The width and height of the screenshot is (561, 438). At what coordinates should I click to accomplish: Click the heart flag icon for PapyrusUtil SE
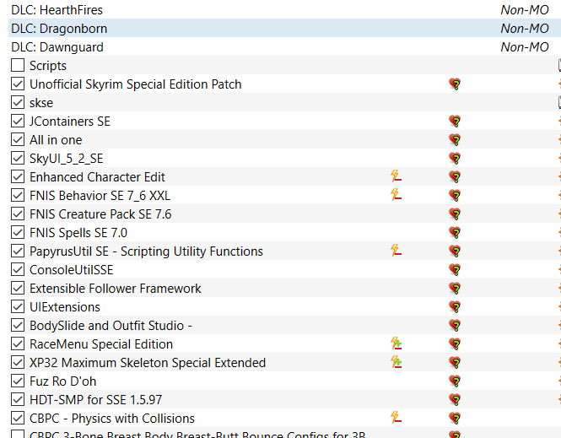pyautogui.click(x=455, y=251)
